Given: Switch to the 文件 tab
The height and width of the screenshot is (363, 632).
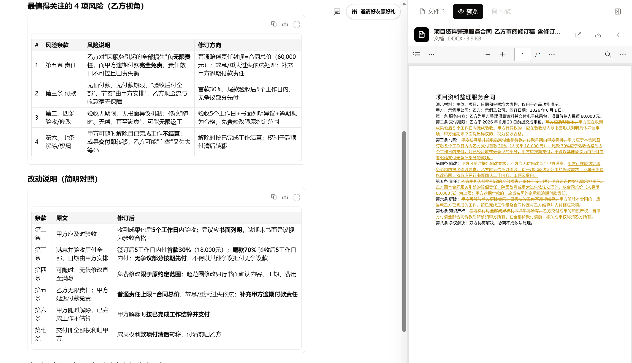Looking at the screenshot, I should pyautogui.click(x=432, y=12).
